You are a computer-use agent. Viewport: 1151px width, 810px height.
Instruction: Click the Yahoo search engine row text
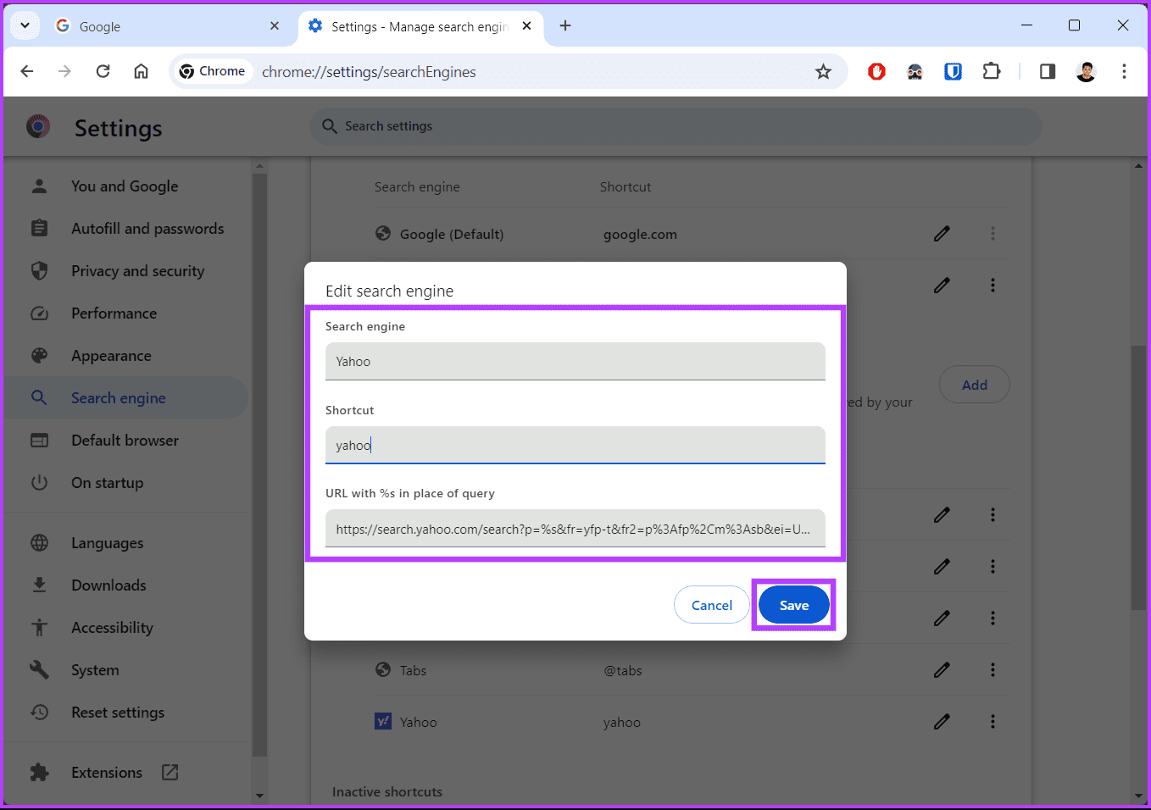[x=419, y=723]
